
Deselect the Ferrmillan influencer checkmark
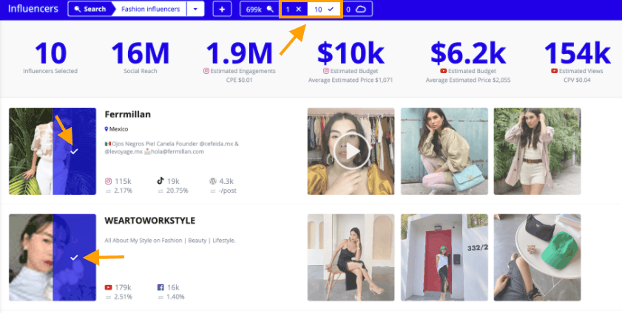pos(74,151)
